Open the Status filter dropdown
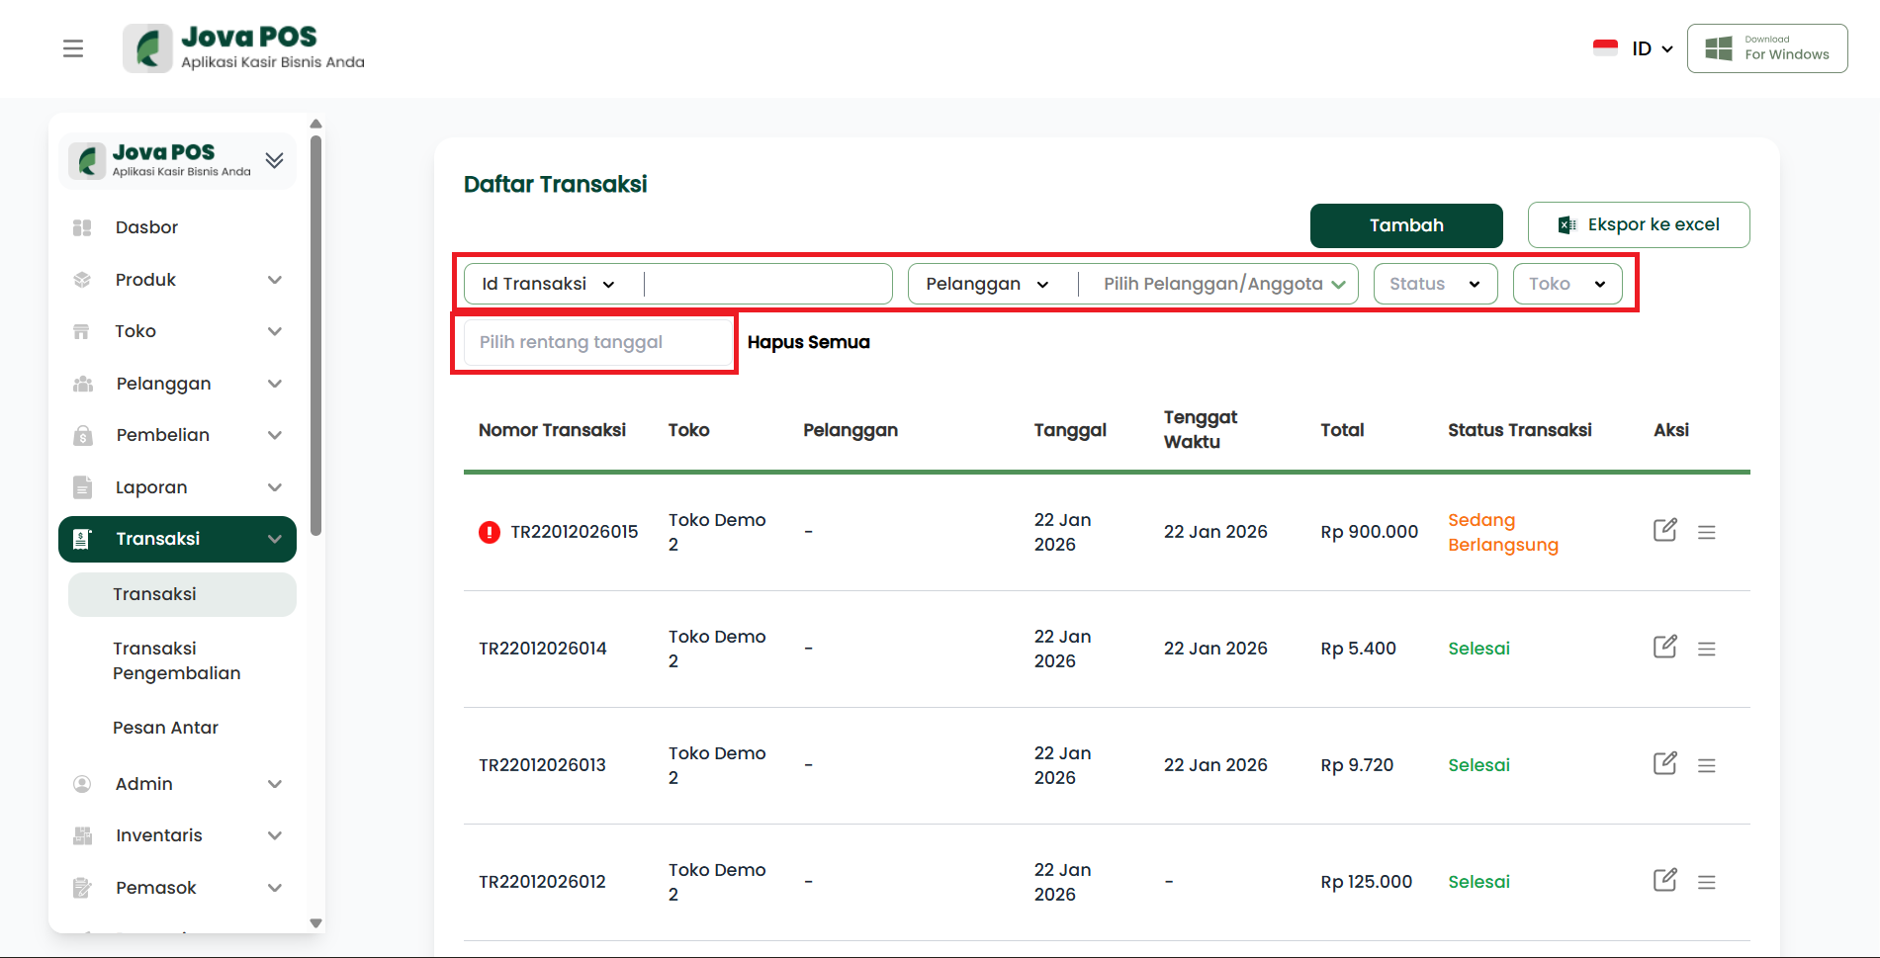The image size is (1880, 958). pos(1434,285)
